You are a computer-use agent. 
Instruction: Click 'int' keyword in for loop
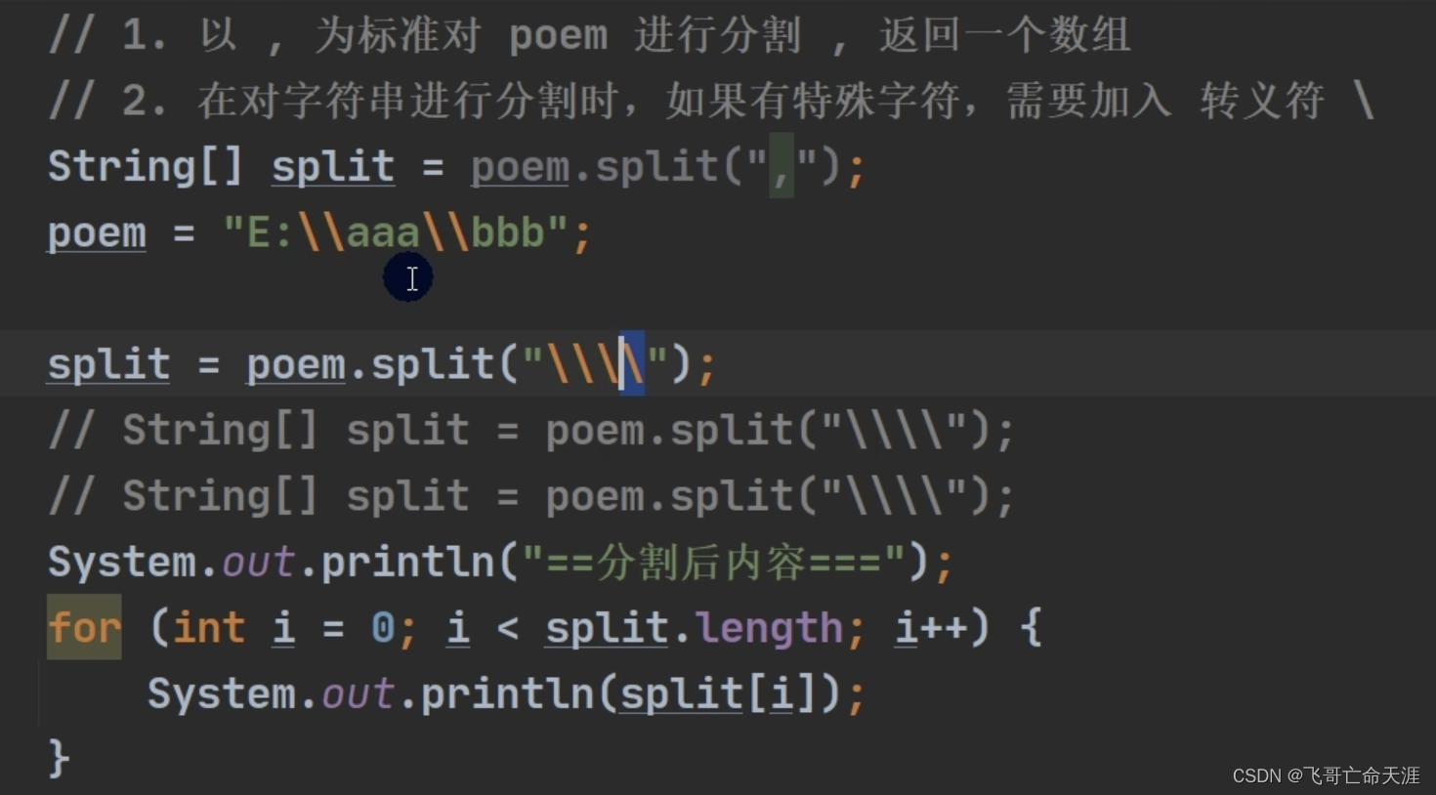[209, 627]
